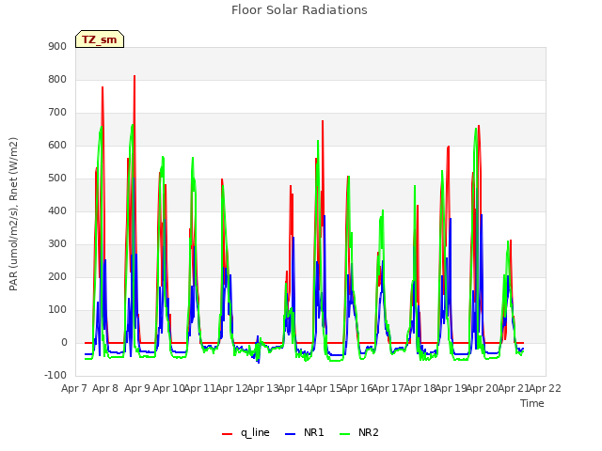The image size is (602, 451).
Task: Click the Apr 15 x-axis tick label
Action: [x=325, y=388]
